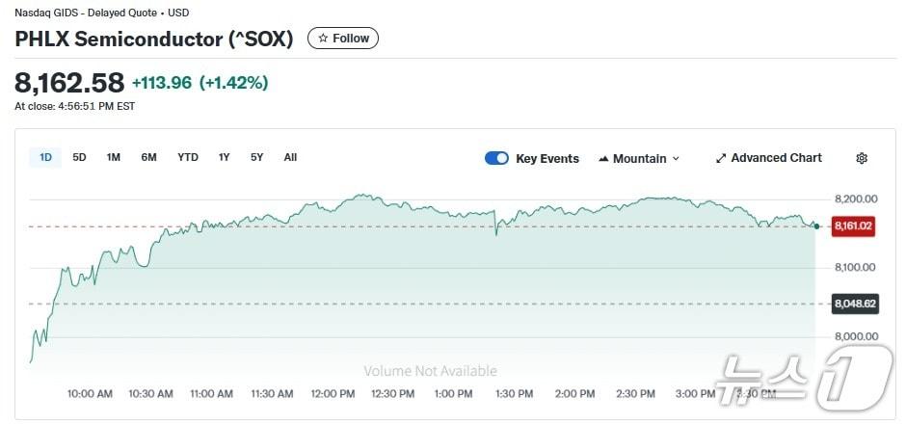Select the 1M range tab
906x424 pixels.
(x=114, y=157)
